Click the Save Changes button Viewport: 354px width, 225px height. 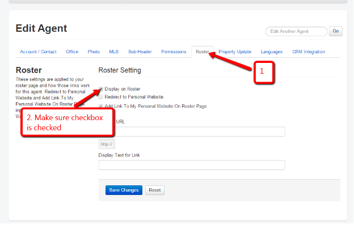pyautogui.click(x=124, y=190)
